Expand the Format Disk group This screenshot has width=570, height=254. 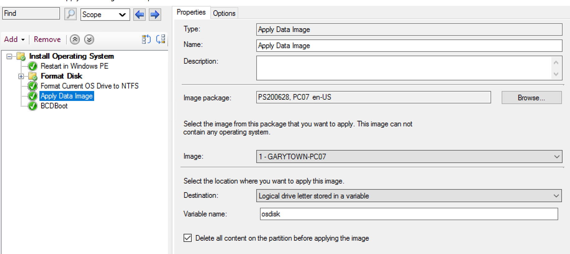[21, 76]
